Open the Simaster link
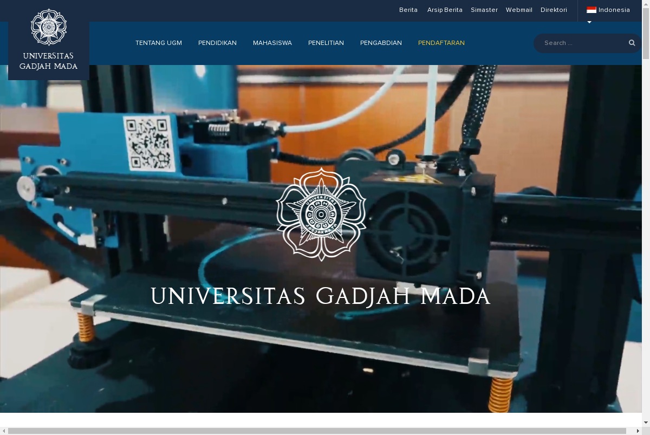Viewport: 650px width, 435px height. [484, 10]
